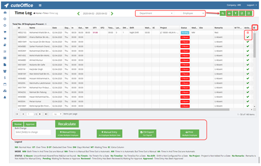This screenshot has width=261, height=166.
Task: Click the green search button
Action: (223, 13)
